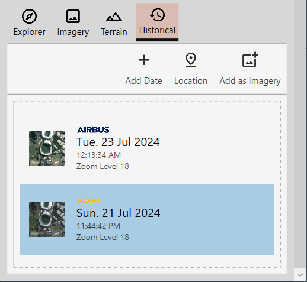Screen dimensions: 307x282
Task: Switch to the Explorer tab label
Action: tap(29, 32)
